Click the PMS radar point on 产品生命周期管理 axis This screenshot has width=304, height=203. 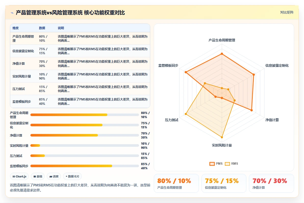point(222,54)
